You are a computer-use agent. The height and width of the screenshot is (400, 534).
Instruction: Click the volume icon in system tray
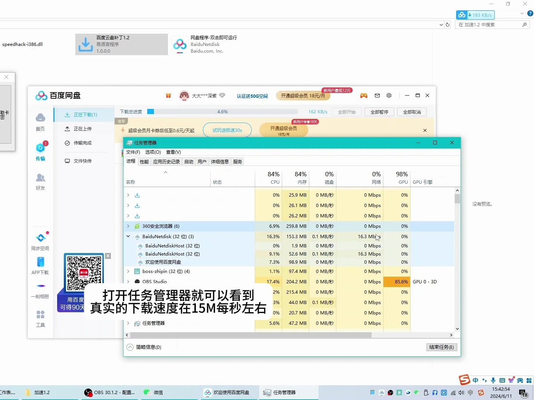click(x=461, y=393)
